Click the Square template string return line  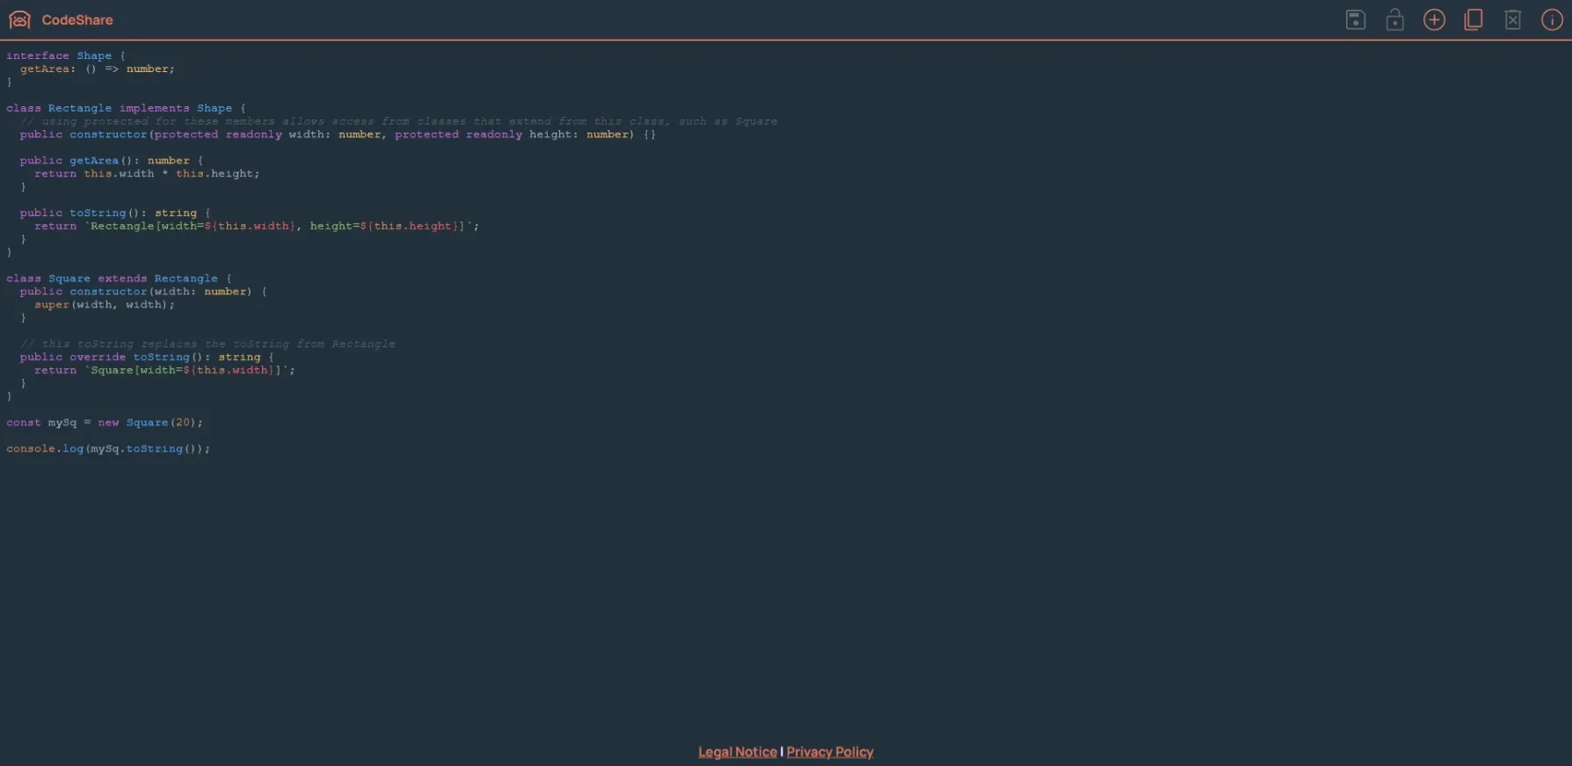click(164, 370)
